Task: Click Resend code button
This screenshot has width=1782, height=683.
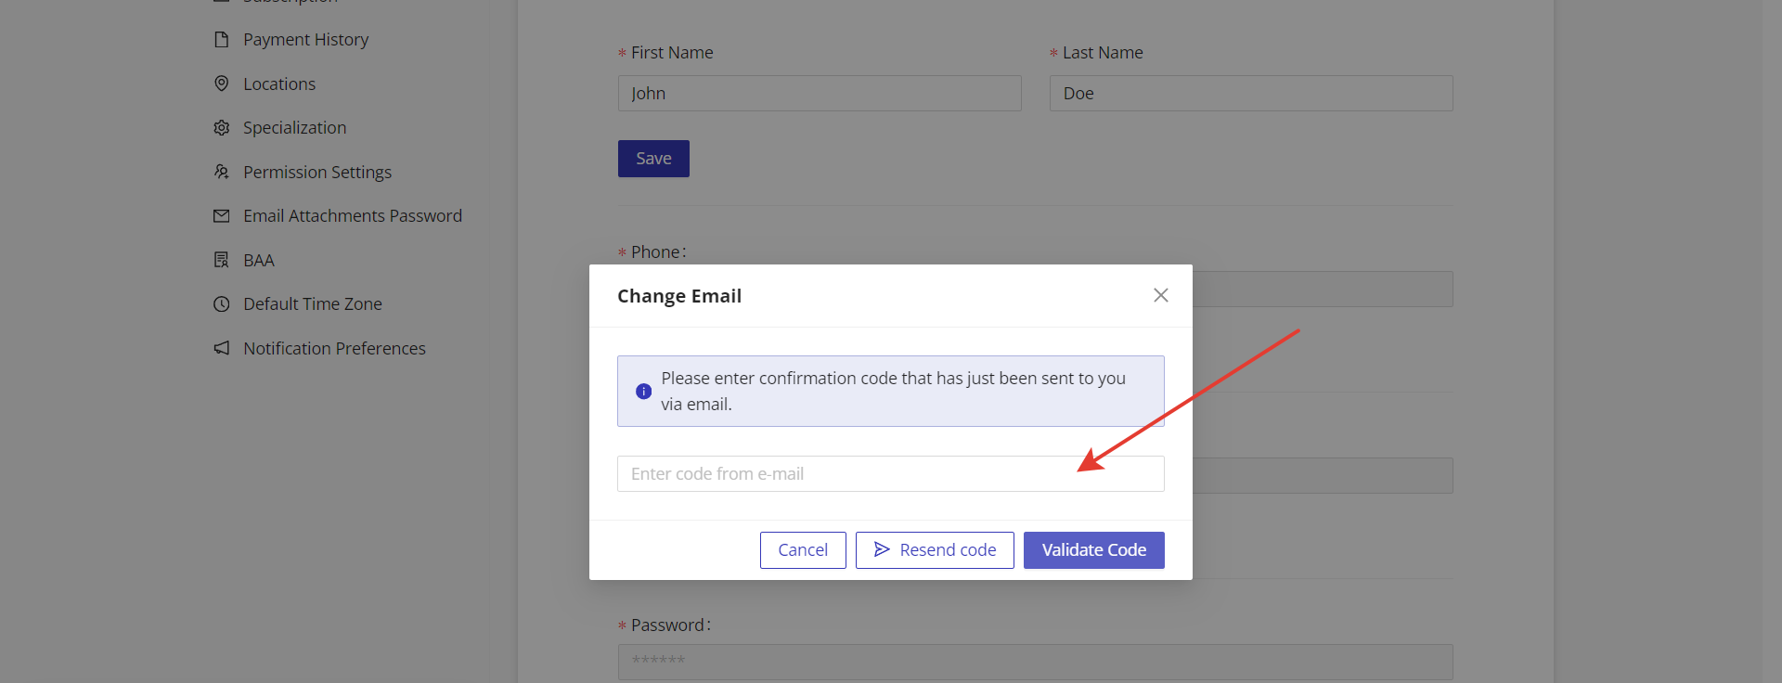Action: point(935,550)
